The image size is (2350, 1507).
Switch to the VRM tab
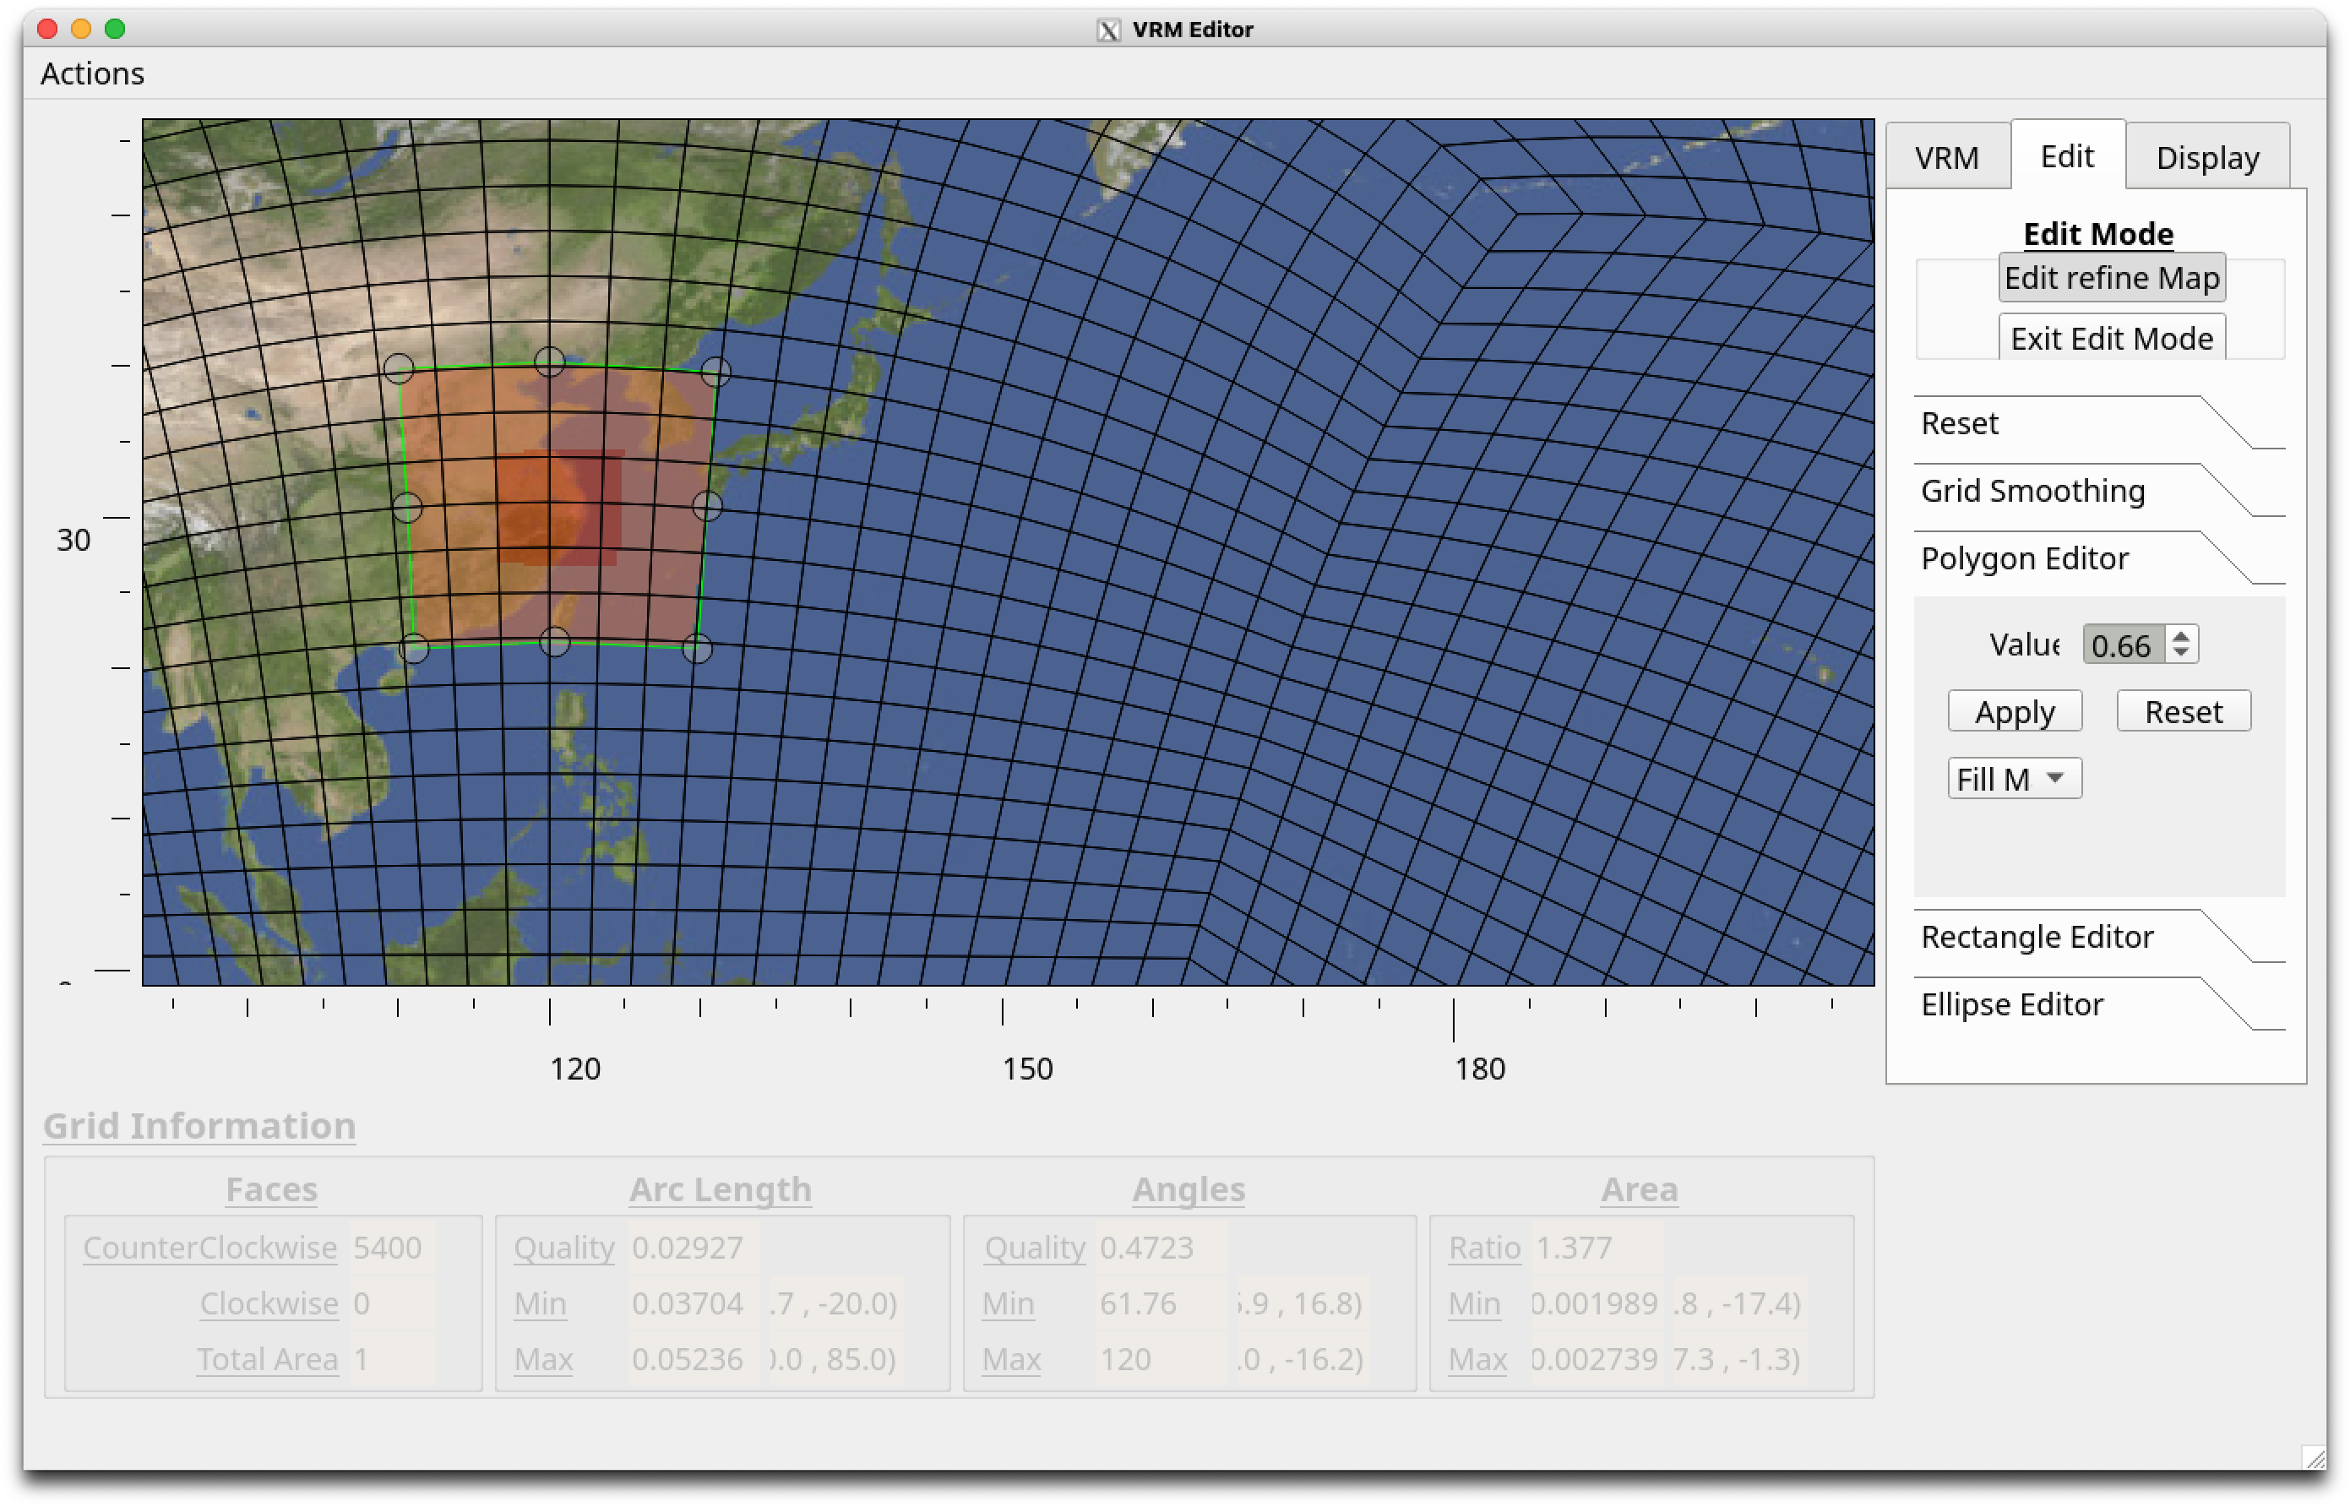pos(1946,158)
